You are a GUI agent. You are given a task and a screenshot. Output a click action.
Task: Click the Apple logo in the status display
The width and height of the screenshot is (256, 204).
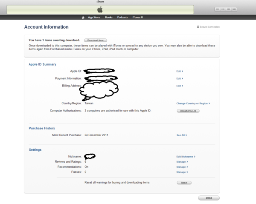click(x=100, y=9)
